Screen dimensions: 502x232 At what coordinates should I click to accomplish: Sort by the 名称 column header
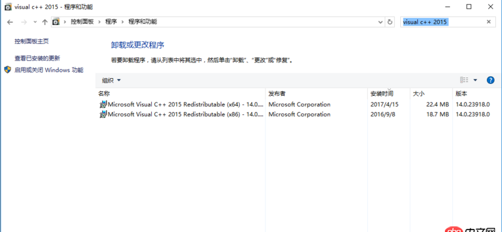click(x=180, y=94)
